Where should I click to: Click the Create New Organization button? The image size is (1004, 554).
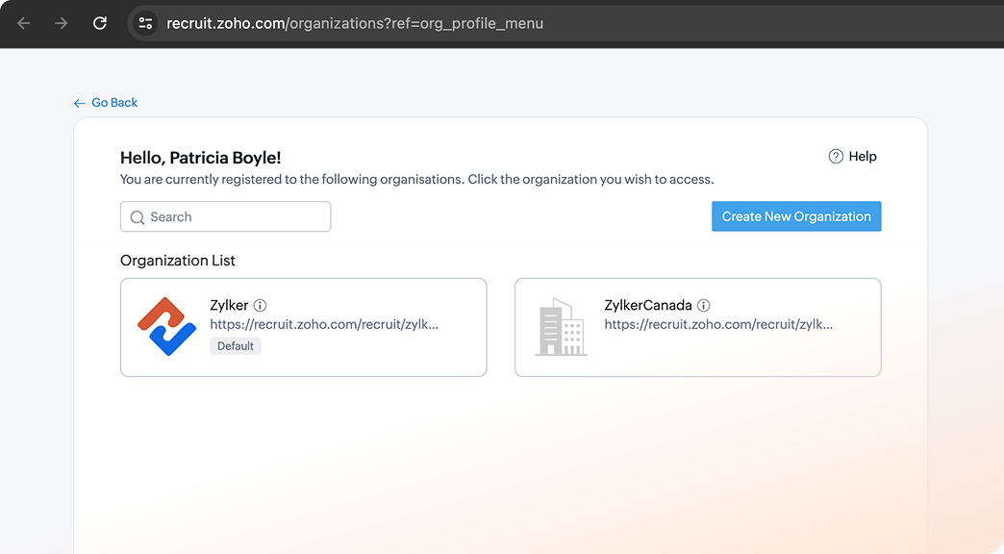[x=796, y=216]
